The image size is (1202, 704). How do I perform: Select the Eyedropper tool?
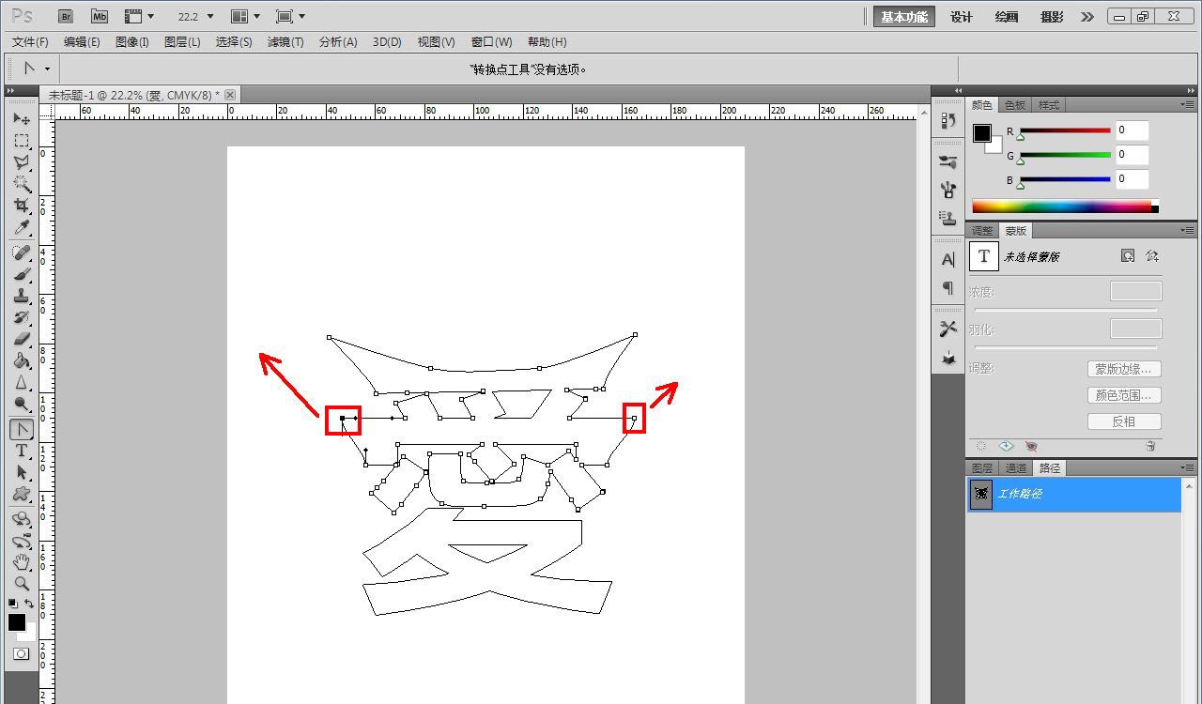tap(22, 227)
